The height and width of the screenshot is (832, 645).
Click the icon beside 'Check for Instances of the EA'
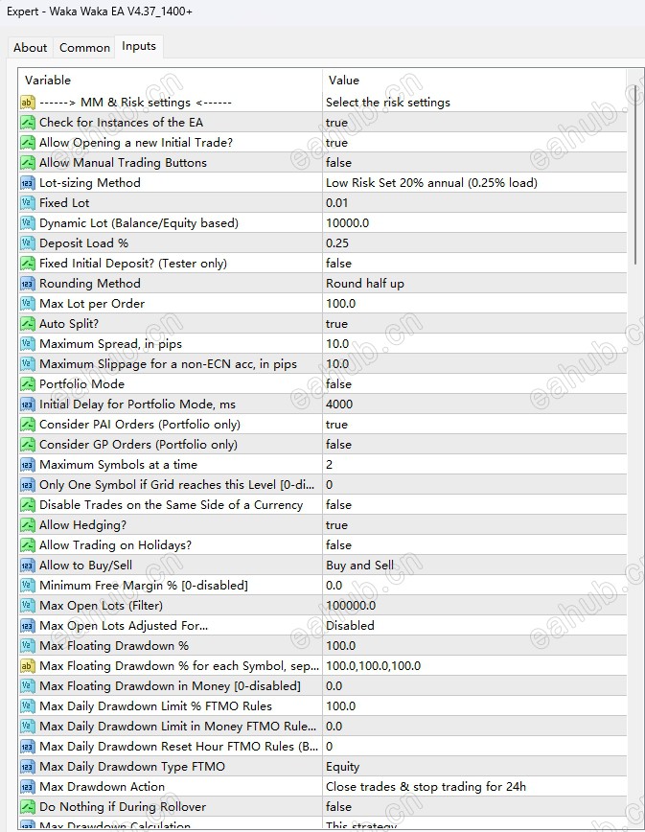(28, 123)
